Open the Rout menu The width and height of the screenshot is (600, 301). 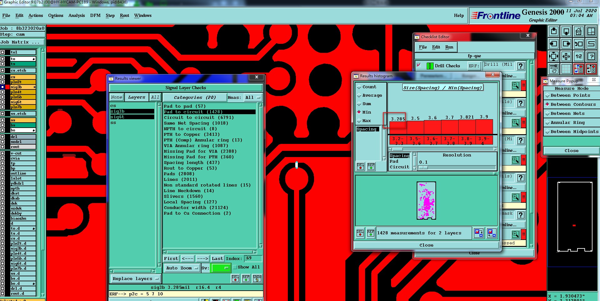click(x=125, y=15)
